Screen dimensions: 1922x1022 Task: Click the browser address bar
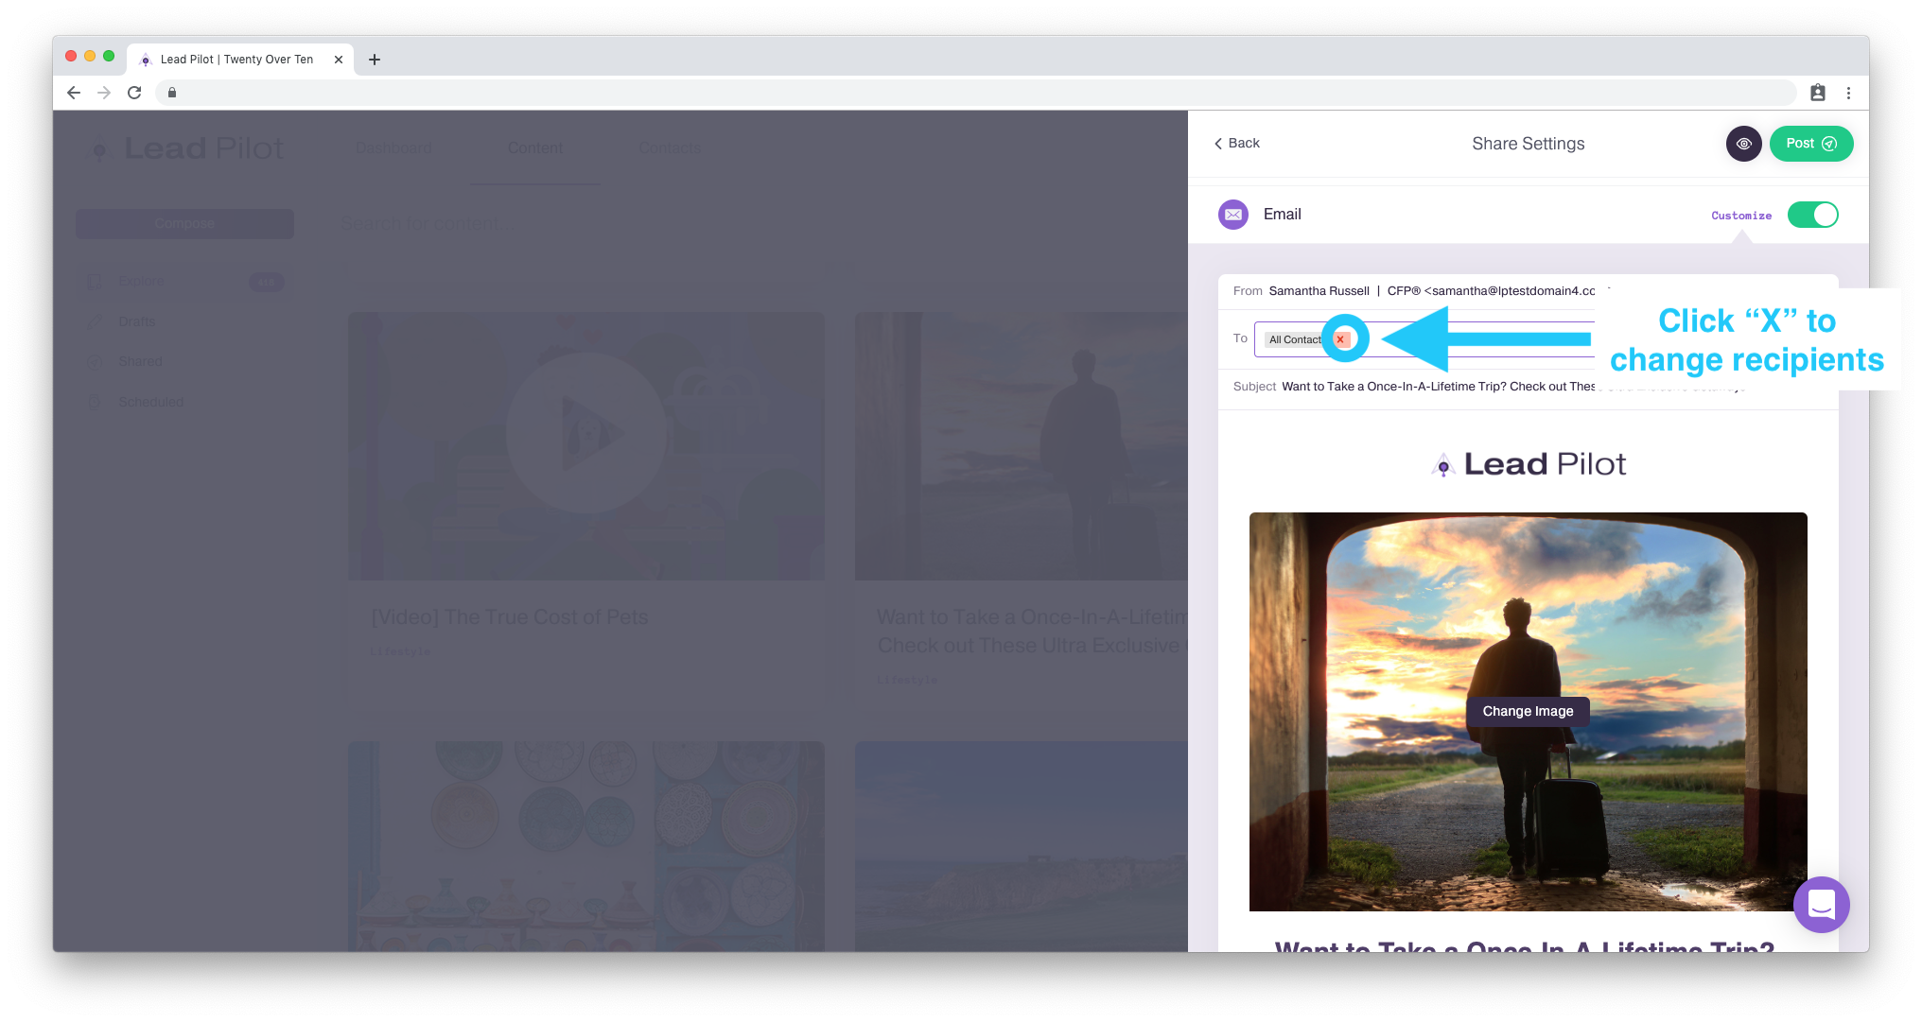(x=974, y=93)
